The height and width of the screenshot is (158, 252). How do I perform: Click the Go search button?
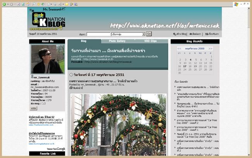click(149, 34)
